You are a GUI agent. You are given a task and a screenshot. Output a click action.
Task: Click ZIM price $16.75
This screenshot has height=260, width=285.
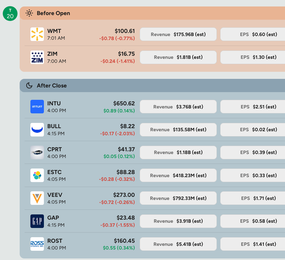[126, 54]
